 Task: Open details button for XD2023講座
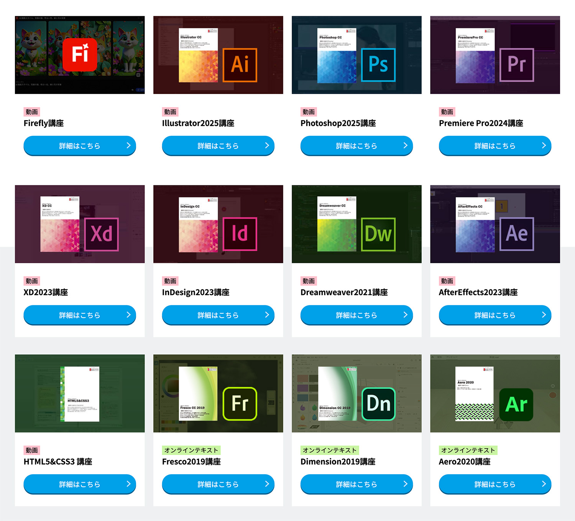click(x=80, y=315)
